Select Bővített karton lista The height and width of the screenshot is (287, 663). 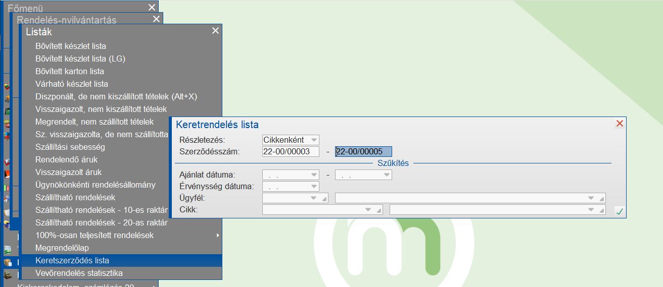[x=121, y=71]
